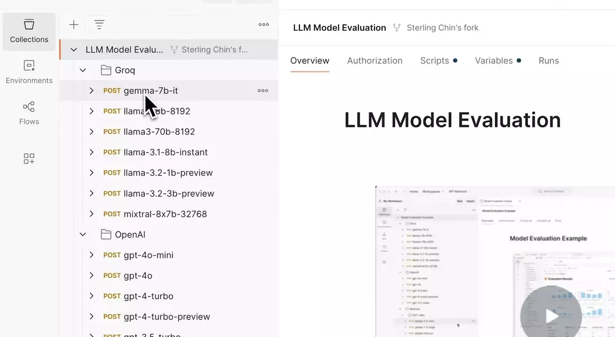Image resolution: width=615 pixels, height=337 pixels.
Task: Play the Model Evaluation Example video
Action: point(551,316)
